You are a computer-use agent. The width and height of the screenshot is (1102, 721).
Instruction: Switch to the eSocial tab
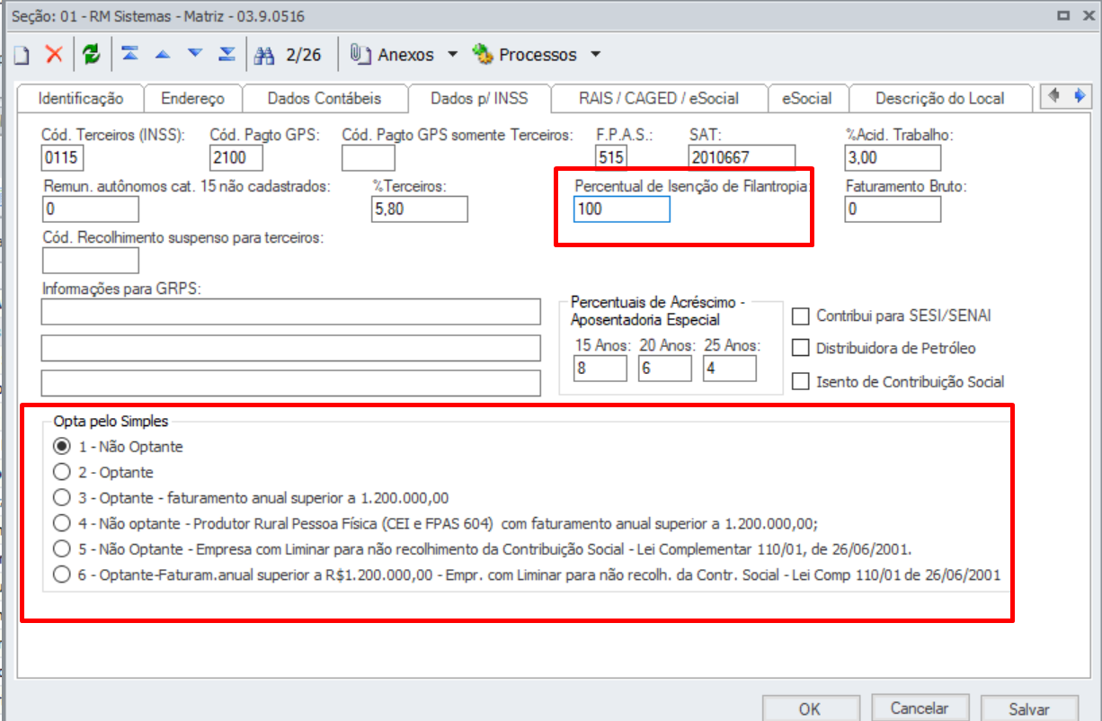[806, 98]
